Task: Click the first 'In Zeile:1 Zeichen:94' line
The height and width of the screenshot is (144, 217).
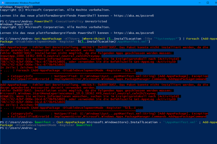Action: point(19,67)
